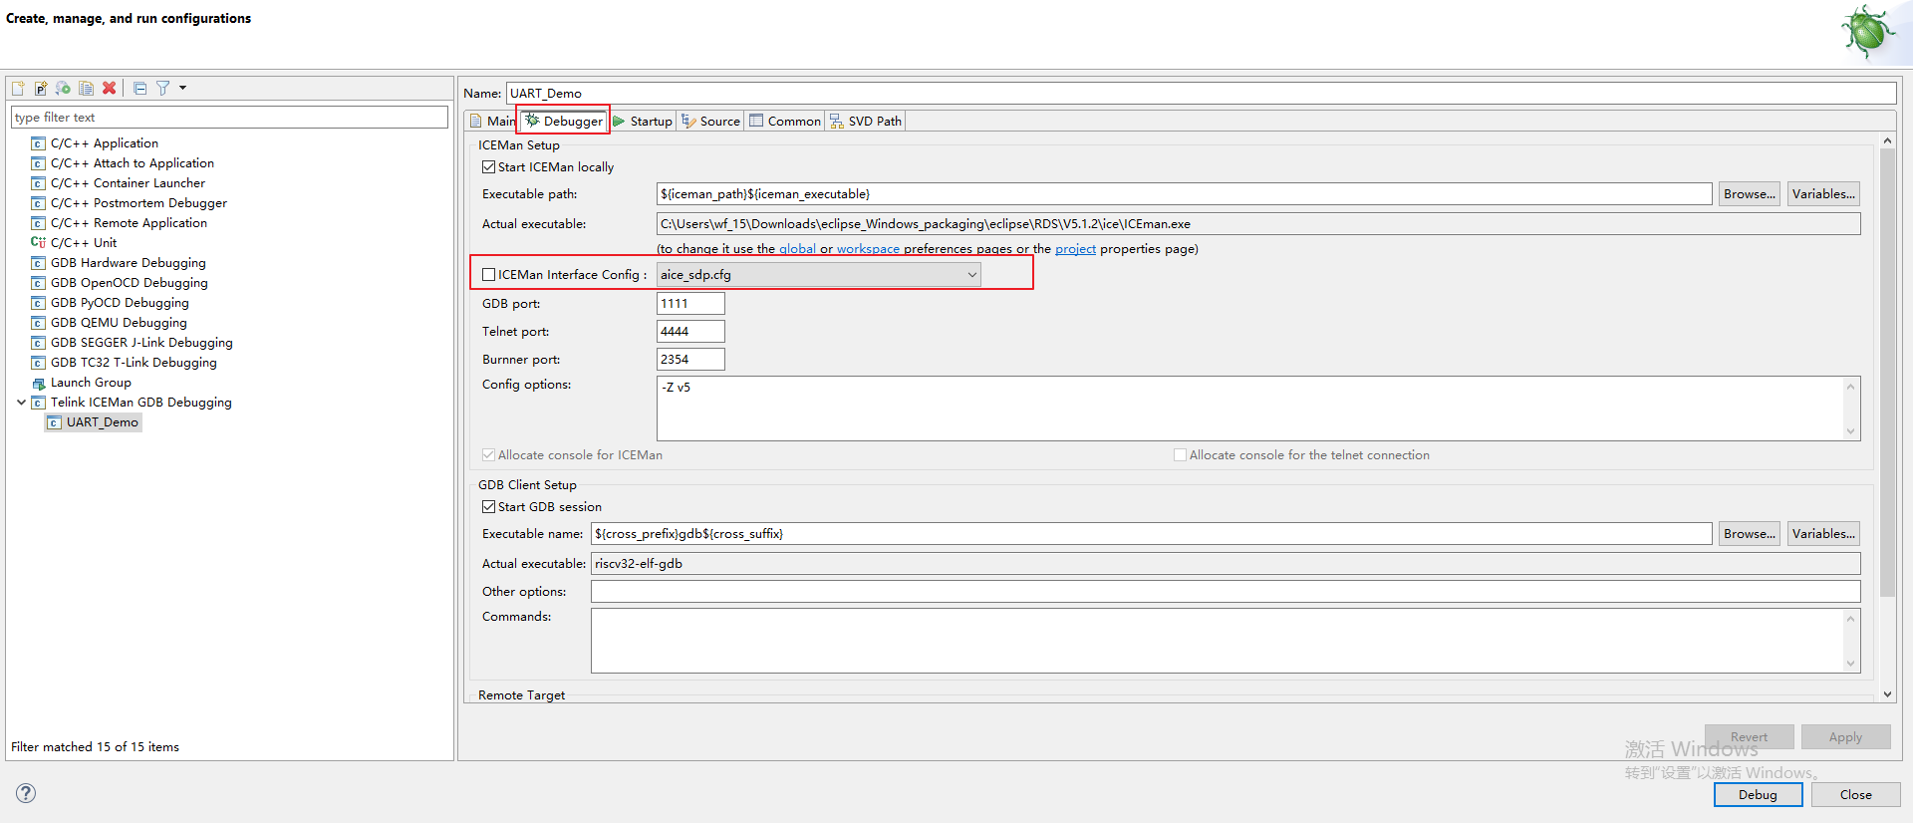Toggle Allocate console for ICEMan checkbox

coord(488,455)
